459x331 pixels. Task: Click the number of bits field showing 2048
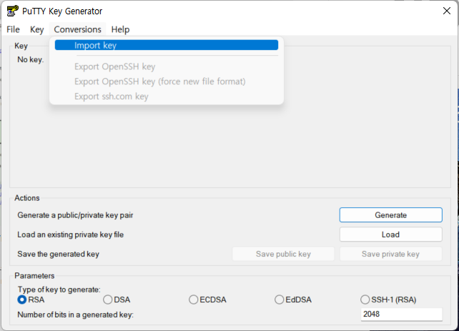[x=401, y=315]
